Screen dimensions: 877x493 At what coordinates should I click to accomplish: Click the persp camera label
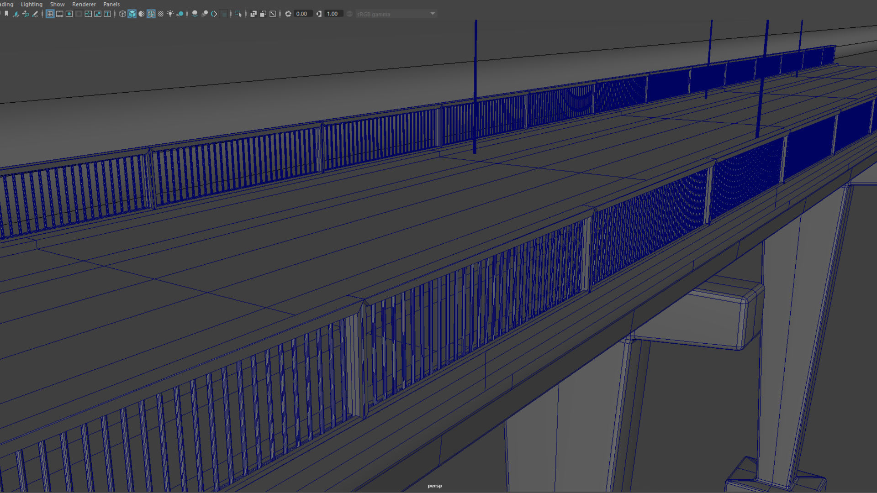(435, 486)
